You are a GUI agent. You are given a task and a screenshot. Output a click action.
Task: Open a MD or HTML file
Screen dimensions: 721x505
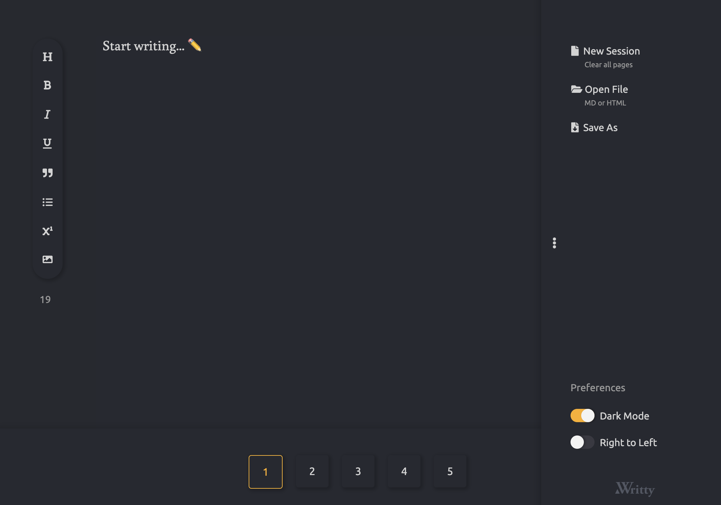(x=606, y=89)
